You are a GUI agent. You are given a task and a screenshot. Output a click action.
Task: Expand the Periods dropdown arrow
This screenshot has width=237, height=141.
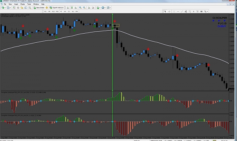(x=105, y=8)
